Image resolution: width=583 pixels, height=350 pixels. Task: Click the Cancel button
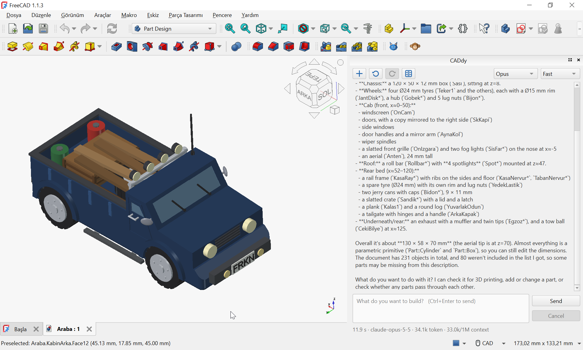click(556, 316)
